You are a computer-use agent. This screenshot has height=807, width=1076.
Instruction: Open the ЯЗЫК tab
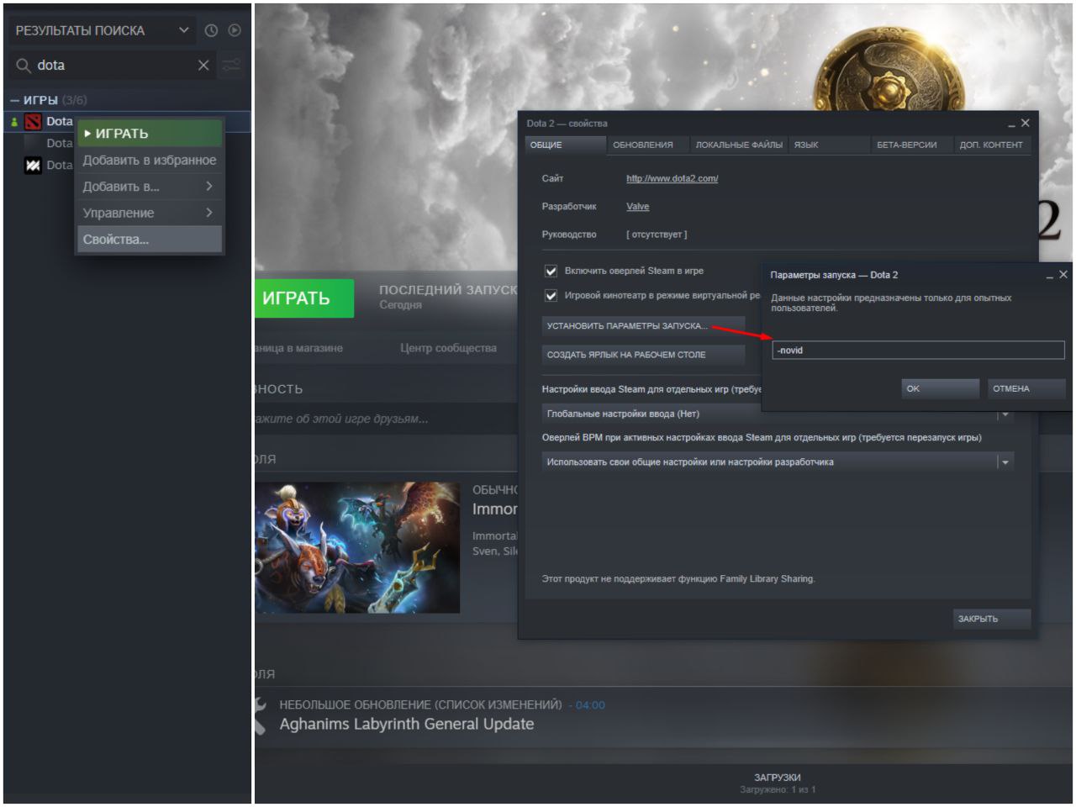click(x=829, y=145)
